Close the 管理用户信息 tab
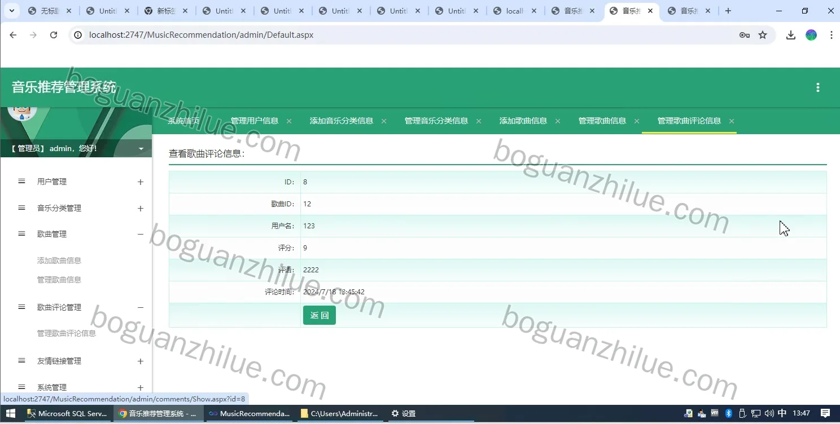The height and width of the screenshot is (424, 840). pos(289,121)
